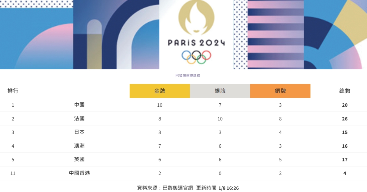Open the 法國 country row
Image resolution: width=367 pixels, height=192 pixels.
(x=79, y=119)
